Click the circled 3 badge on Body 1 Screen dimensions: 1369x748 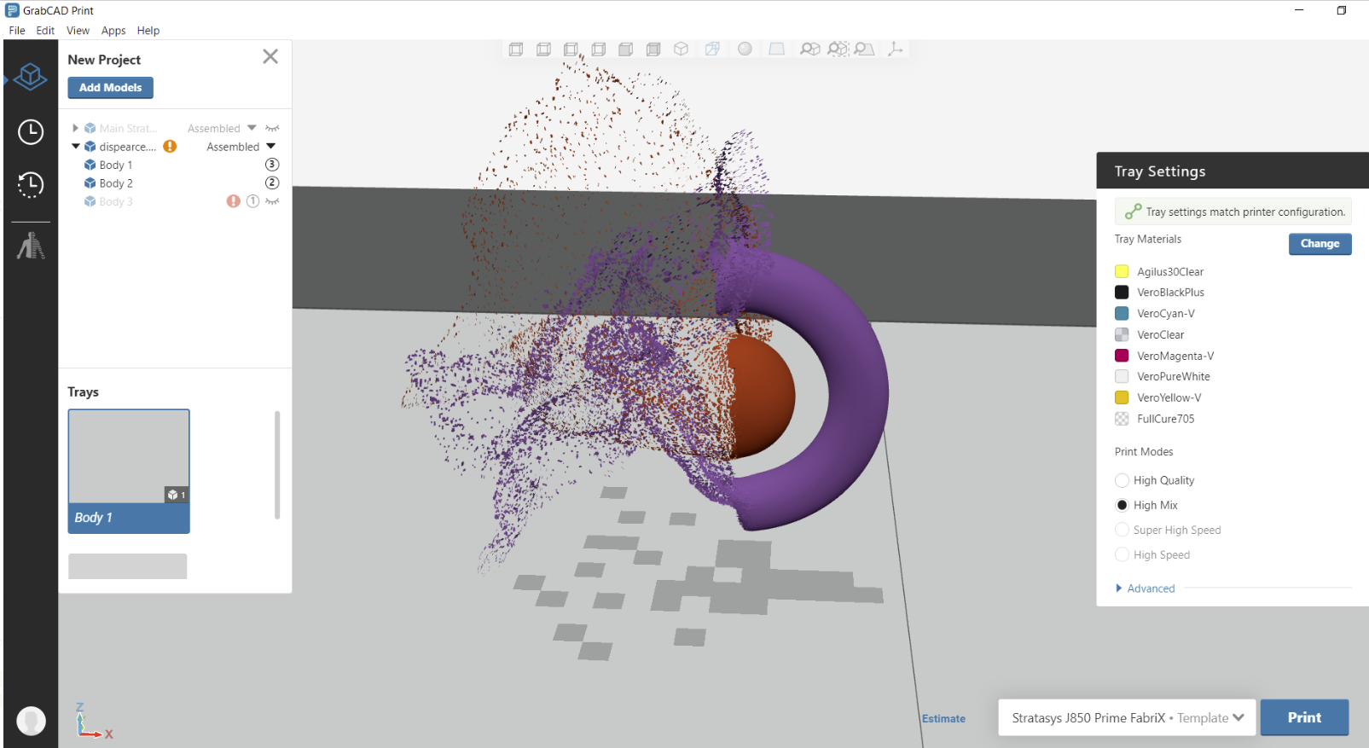(x=272, y=165)
